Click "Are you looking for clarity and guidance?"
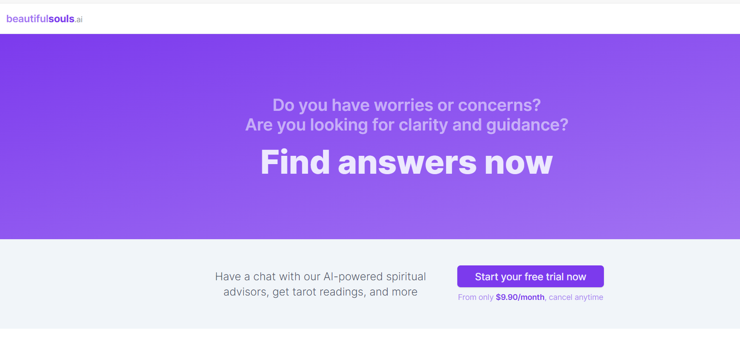Screen dimensions: 740x347 click(407, 125)
